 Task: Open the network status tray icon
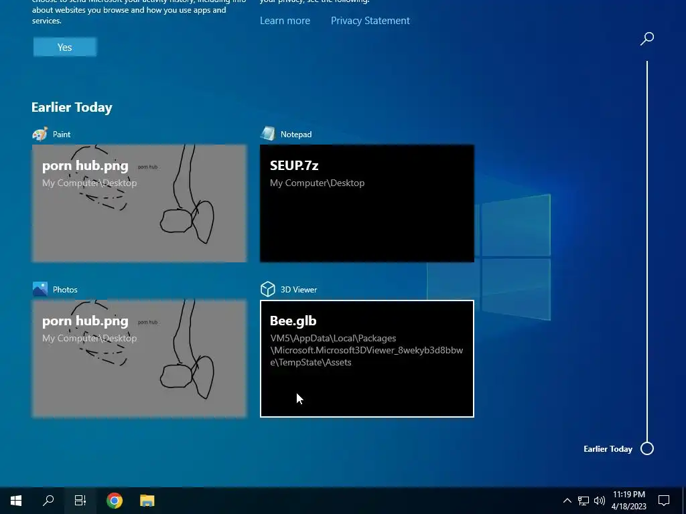(584, 501)
